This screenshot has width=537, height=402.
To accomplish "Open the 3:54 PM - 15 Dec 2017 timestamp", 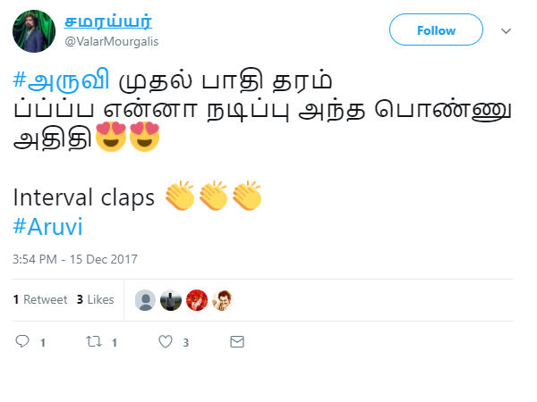I will click(75, 259).
